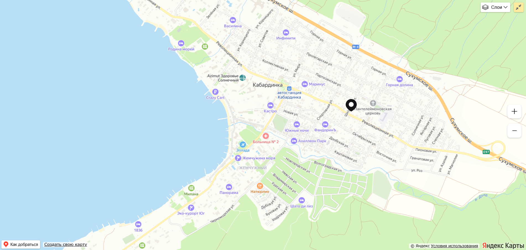The height and width of the screenshot is (250, 526).
Task: Zoom in with the plus button
Action: point(514,111)
